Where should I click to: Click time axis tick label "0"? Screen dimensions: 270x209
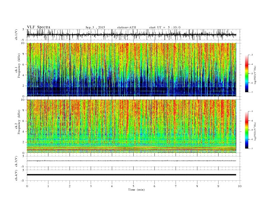coord(27,186)
